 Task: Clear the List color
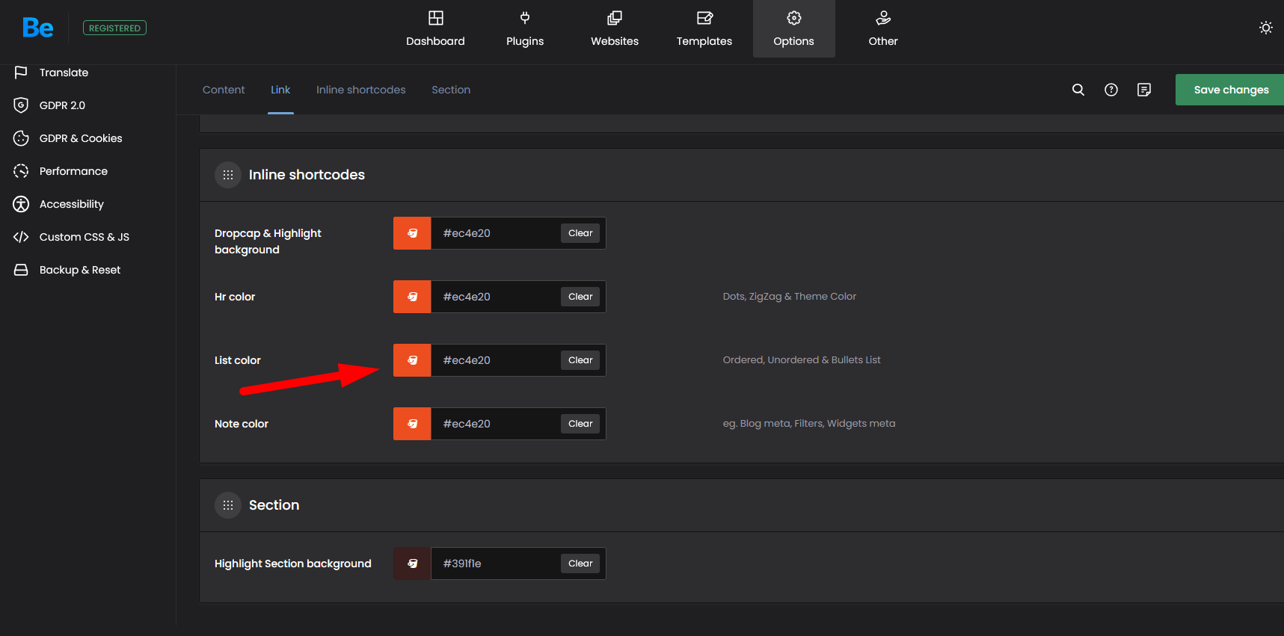pos(580,360)
